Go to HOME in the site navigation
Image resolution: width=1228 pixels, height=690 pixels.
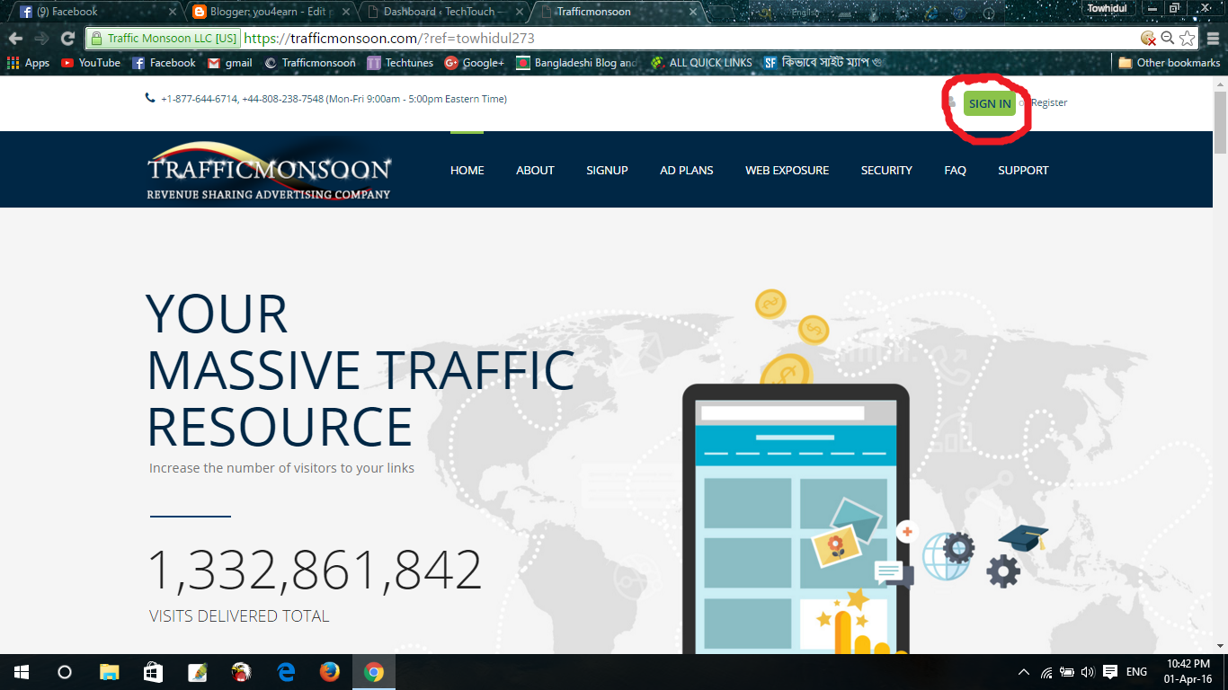click(x=467, y=170)
